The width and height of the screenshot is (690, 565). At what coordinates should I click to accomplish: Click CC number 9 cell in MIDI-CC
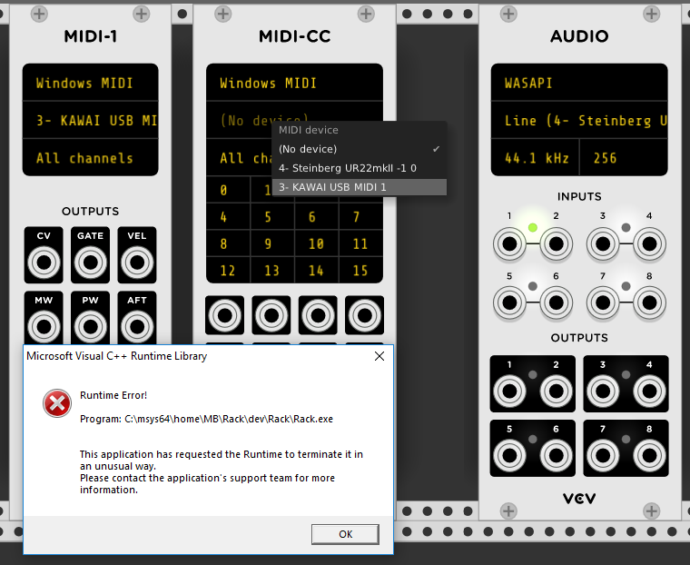point(272,243)
